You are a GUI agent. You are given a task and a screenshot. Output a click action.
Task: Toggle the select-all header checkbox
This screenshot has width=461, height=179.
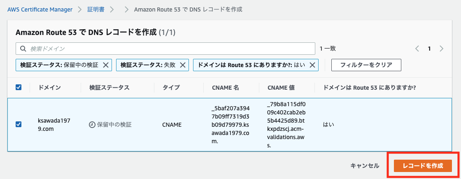pyautogui.click(x=19, y=87)
